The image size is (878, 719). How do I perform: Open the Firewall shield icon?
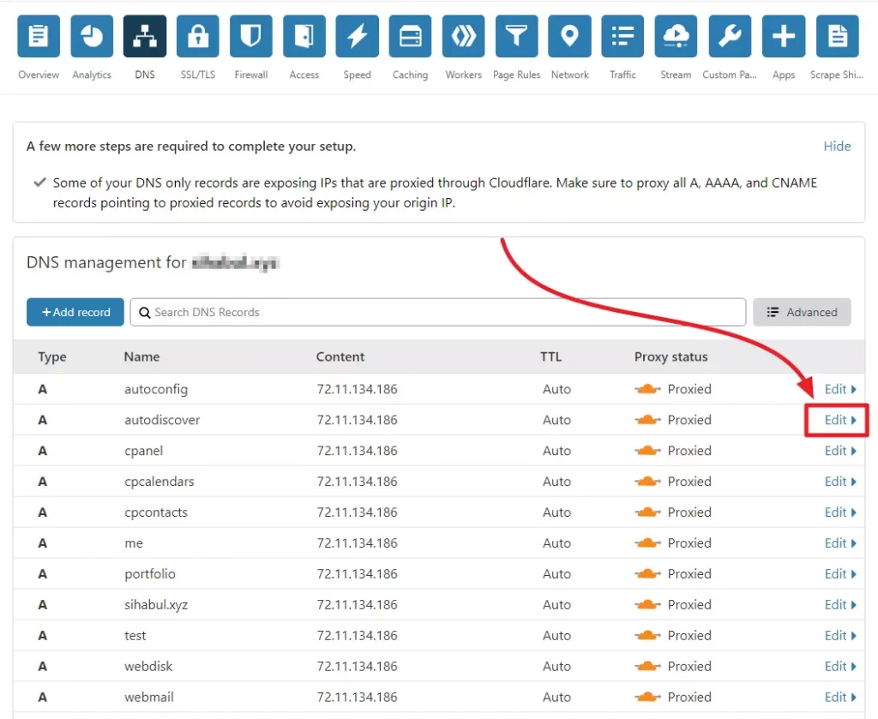(251, 36)
